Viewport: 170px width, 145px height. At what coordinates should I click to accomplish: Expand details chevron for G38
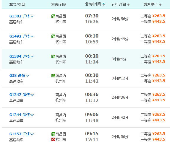(x=27, y=76)
